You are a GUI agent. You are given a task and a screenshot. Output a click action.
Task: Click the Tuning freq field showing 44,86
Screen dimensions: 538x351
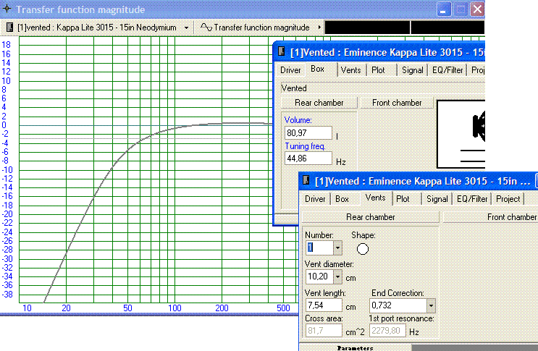(x=308, y=158)
